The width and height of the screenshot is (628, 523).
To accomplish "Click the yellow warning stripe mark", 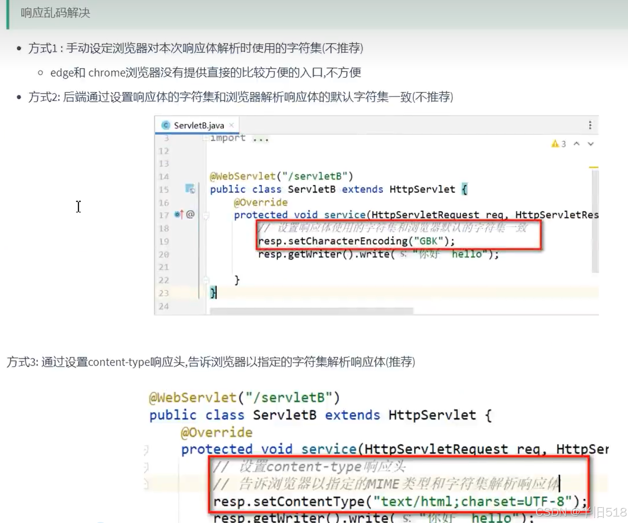I will pos(594,167).
